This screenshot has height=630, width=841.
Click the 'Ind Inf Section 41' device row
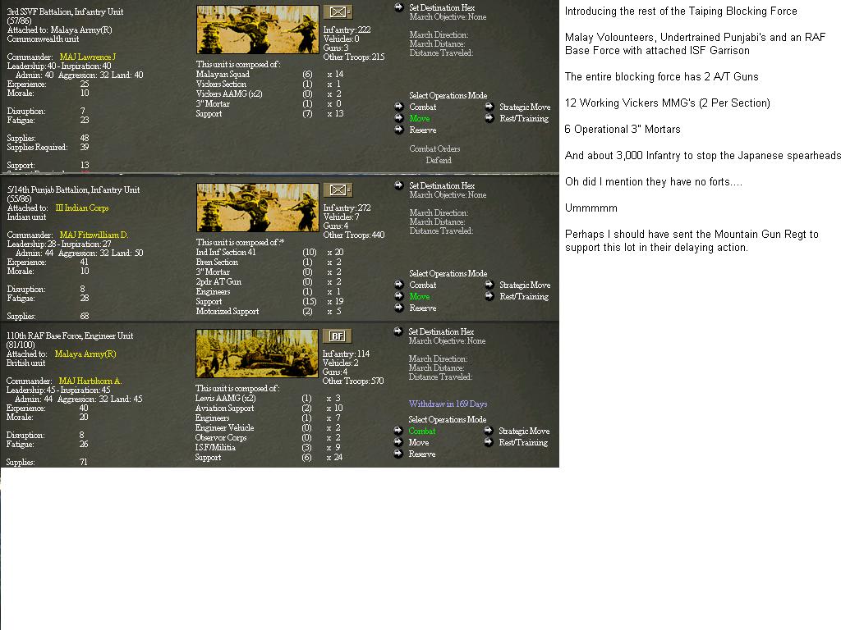point(269,252)
